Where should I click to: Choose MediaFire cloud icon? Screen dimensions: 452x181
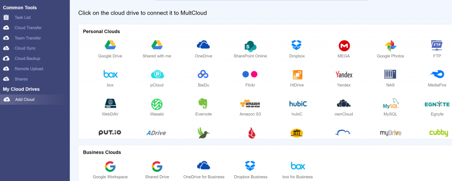coord(437,74)
